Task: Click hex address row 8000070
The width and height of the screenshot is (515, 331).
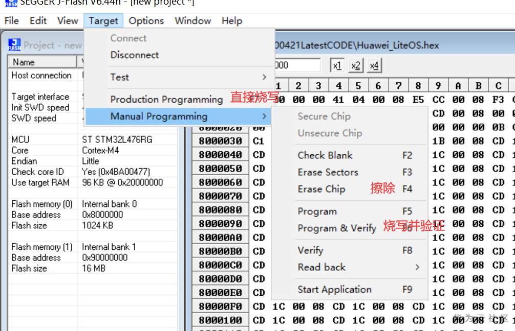Action: pos(221,196)
